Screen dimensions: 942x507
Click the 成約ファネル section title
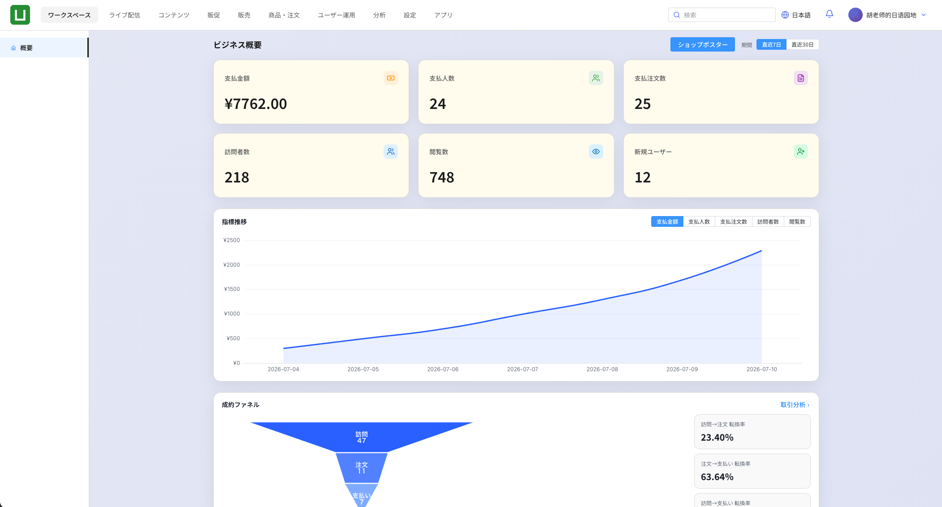240,405
